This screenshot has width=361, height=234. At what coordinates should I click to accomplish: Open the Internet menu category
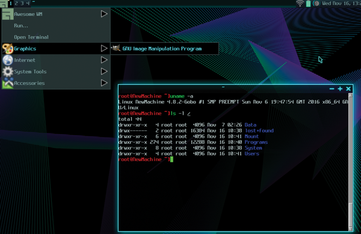(x=56, y=60)
